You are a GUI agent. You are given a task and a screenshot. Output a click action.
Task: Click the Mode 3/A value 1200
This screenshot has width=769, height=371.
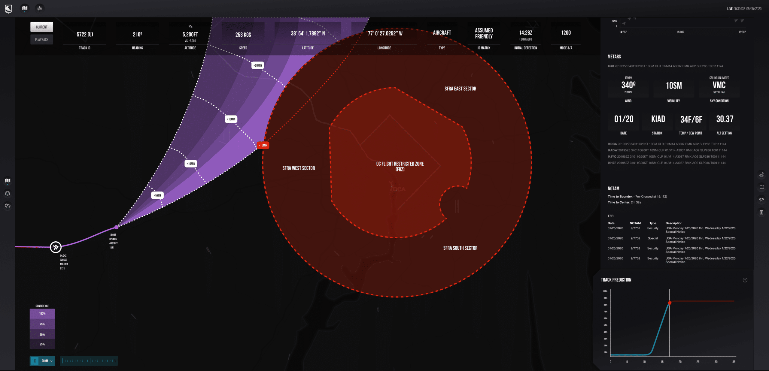click(566, 33)
